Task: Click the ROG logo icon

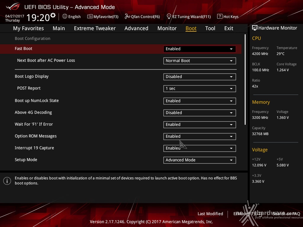Action: (13, 7)
